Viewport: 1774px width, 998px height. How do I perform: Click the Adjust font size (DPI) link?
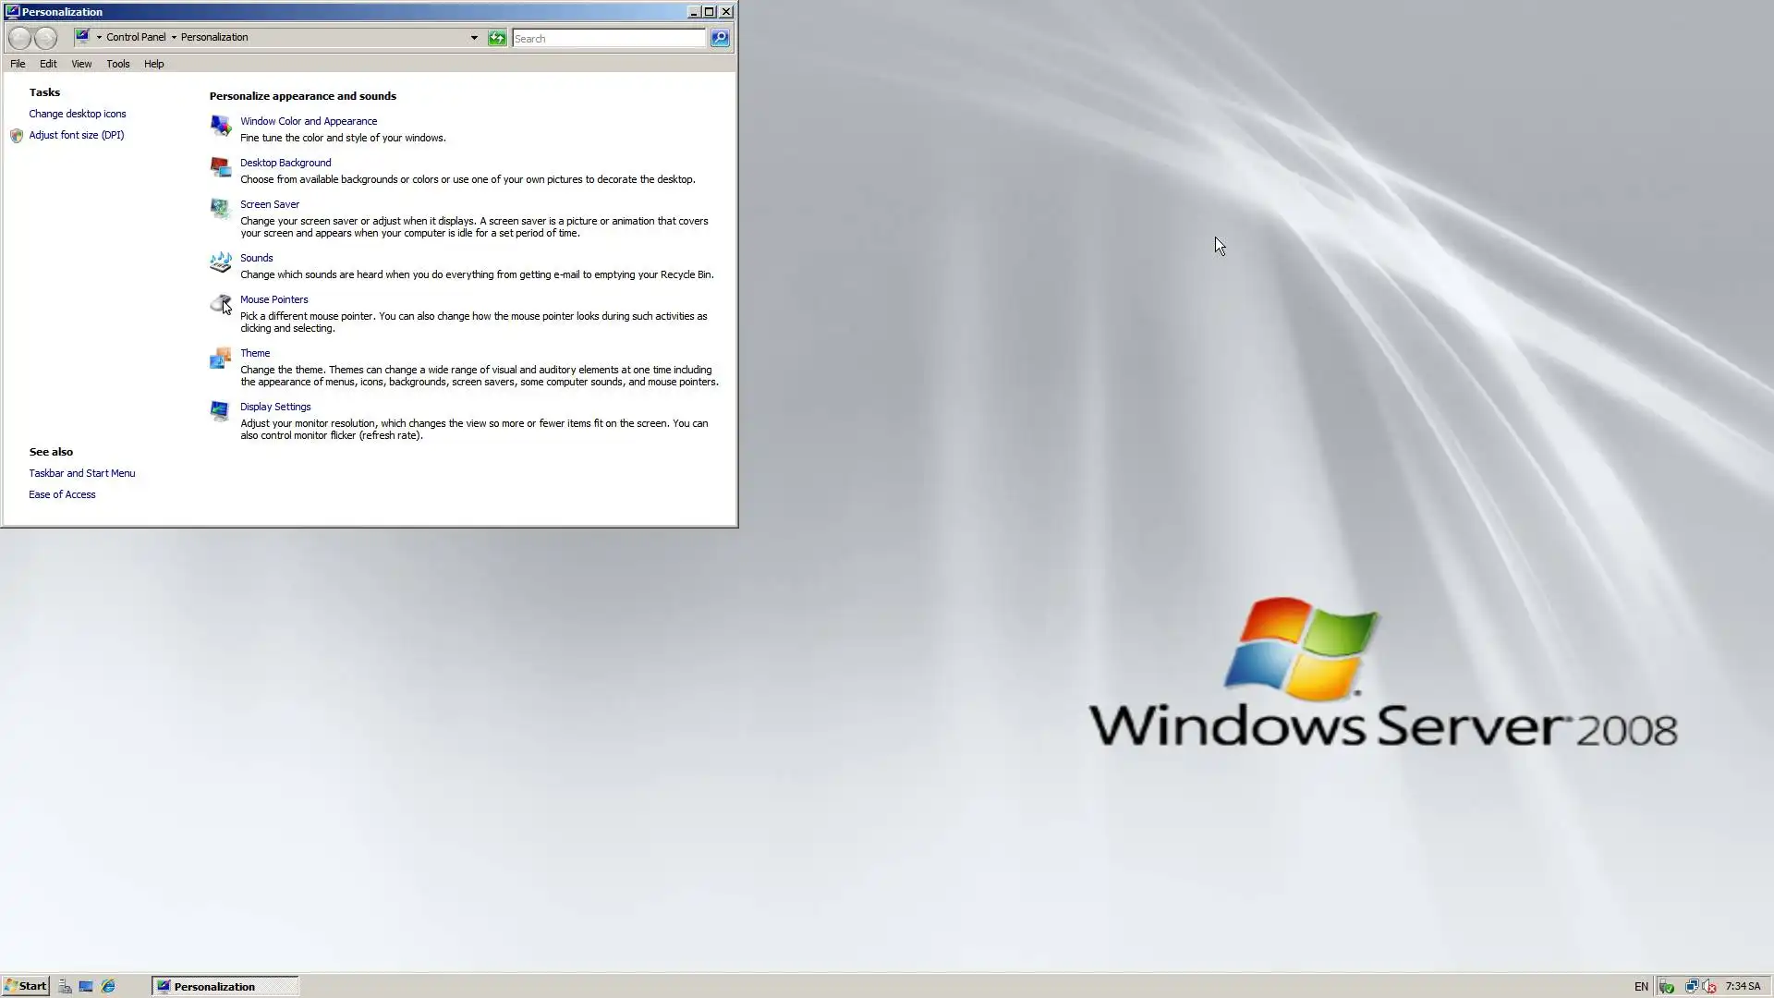tap(77, 135)
